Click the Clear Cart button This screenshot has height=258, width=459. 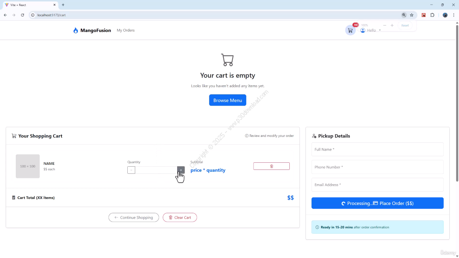coord(180,218)
